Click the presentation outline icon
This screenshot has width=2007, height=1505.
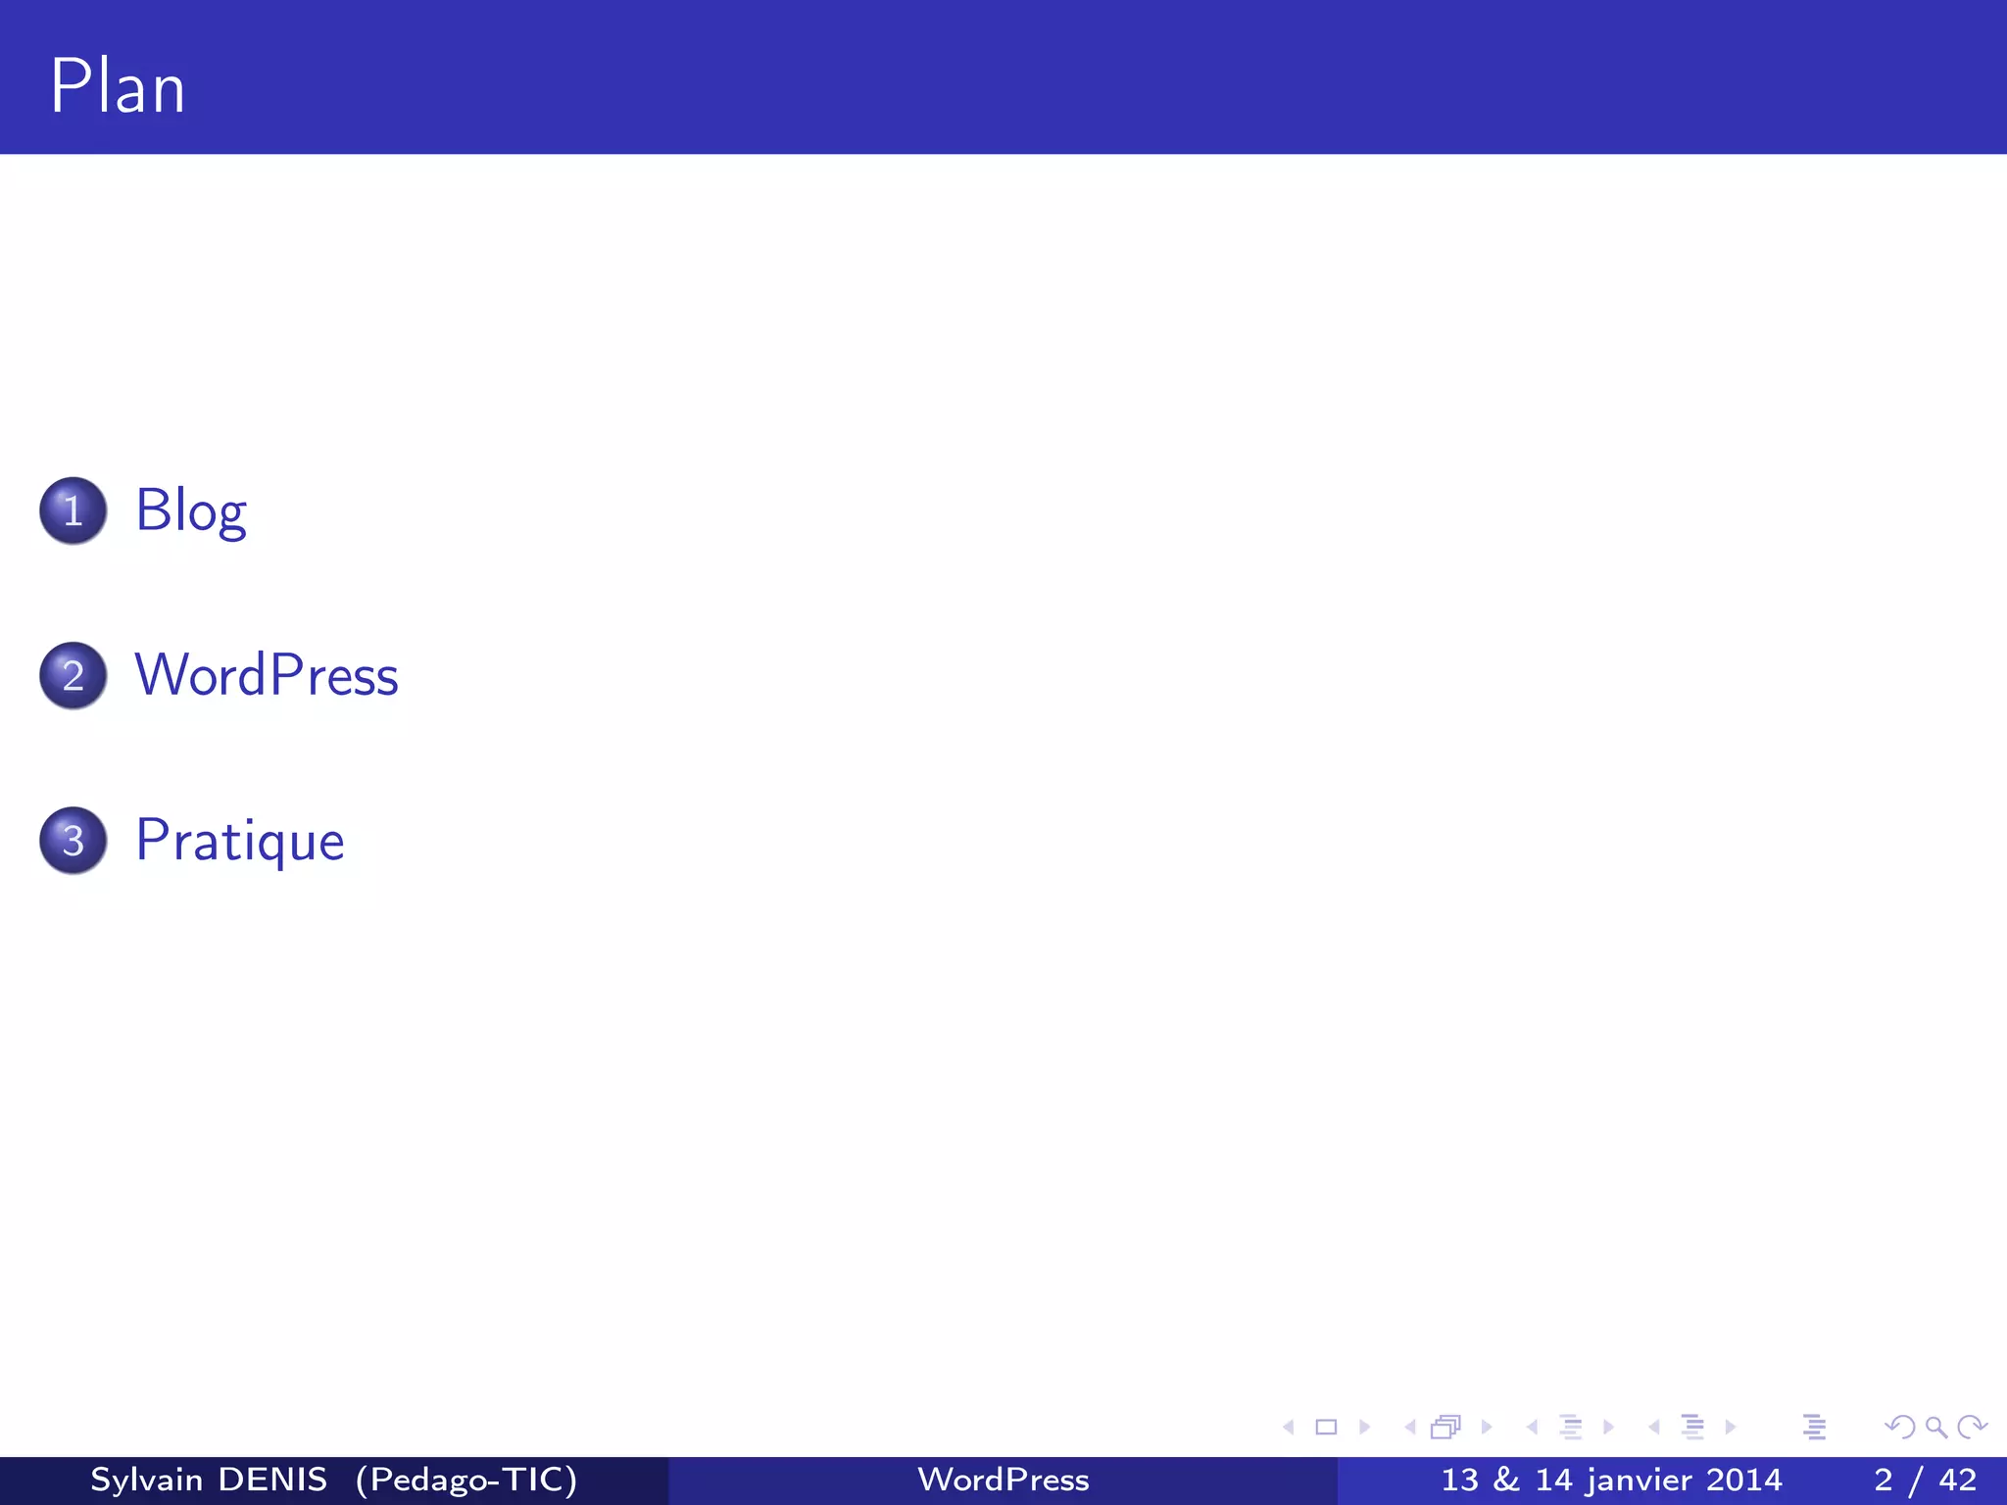[1814, 1428]
